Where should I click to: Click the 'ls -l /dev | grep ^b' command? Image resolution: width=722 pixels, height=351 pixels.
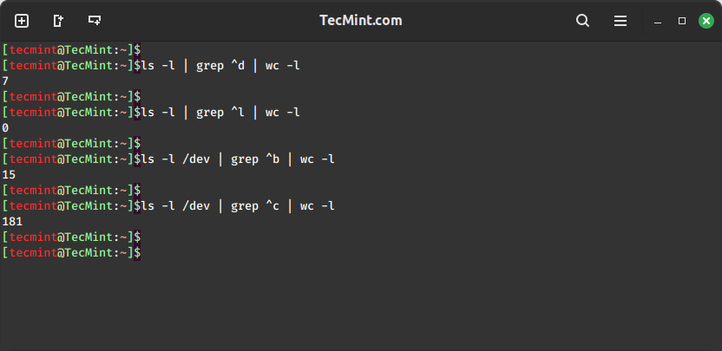tap(238, 159)
